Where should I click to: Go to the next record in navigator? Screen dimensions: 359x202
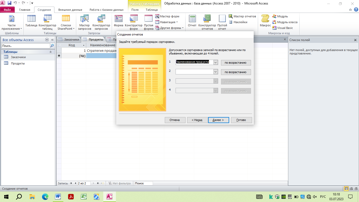94,183
